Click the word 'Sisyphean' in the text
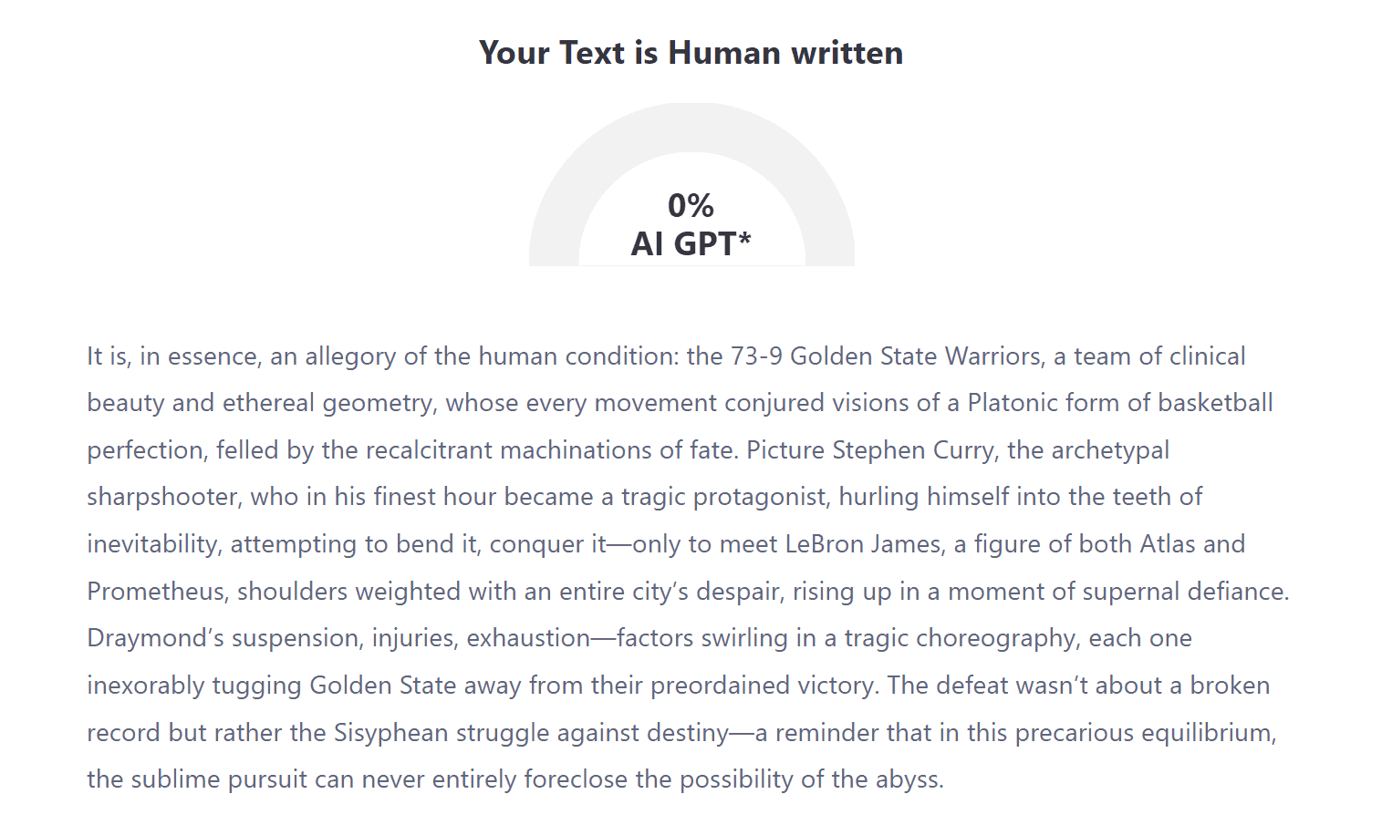Viewport: 1382px width, 825px height. pos(391,733)
